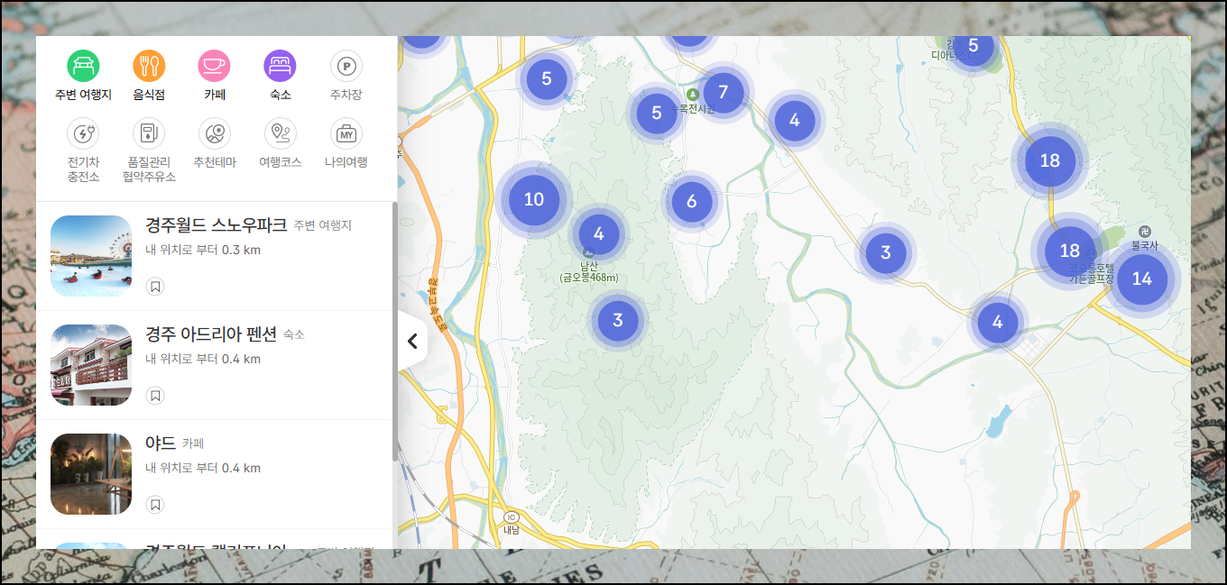Viewport: 1227px width, 585px height.
Task: Click the 내남 IC interchange marker
Action: 512,517
